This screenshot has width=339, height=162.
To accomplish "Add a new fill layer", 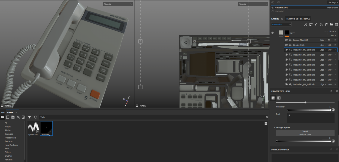I will [321, 24].
